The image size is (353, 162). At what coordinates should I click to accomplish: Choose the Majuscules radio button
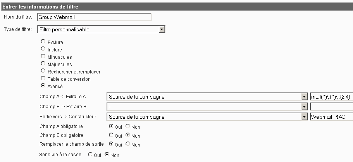pos(43,63)
